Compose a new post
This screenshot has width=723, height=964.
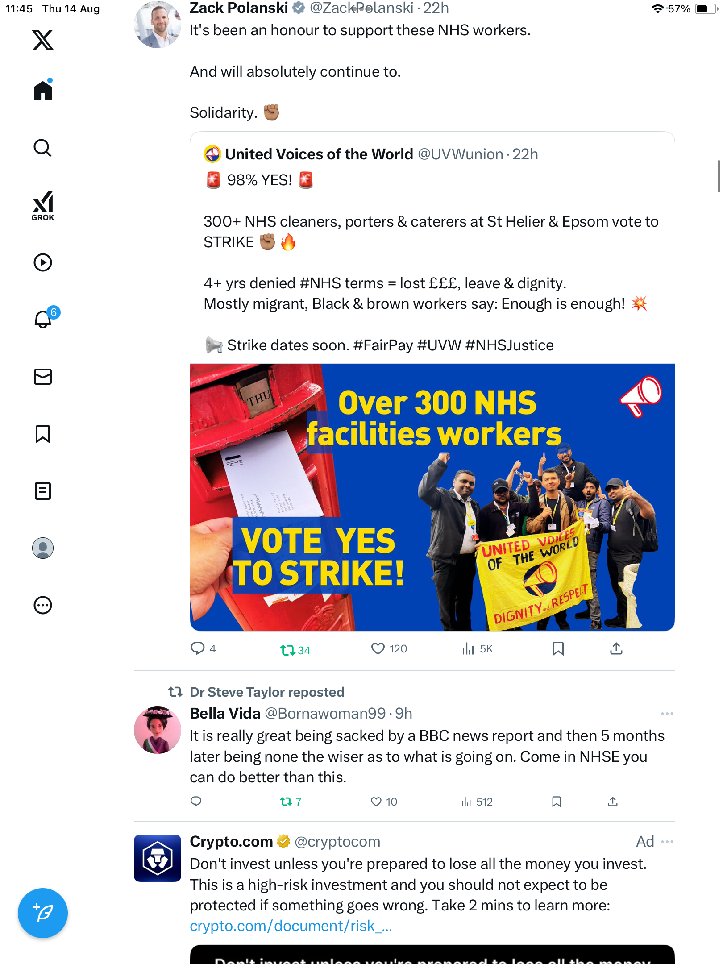point(43,913)
